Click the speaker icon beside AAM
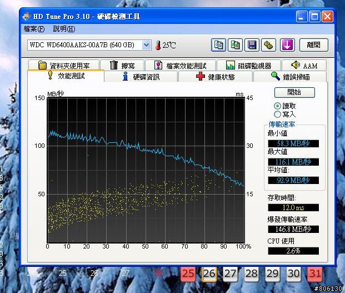Image resolution: width=345 pixels, height=293 pixels. tap(295, 64)
